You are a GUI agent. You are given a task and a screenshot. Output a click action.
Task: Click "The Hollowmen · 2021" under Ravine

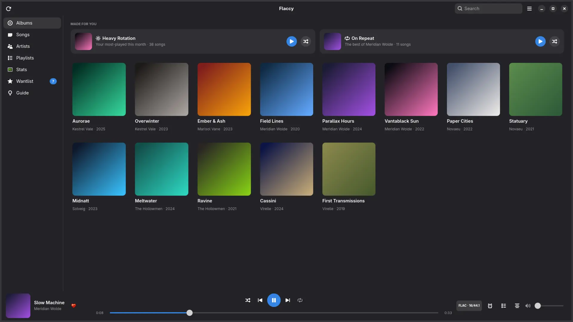[217, 209]
